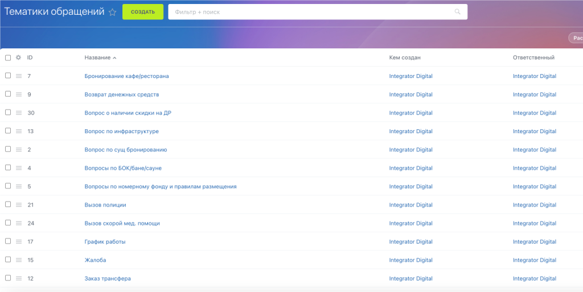This screenshot has width=583, height=292.
Task: Click the partially visible button at right edge
Action: coord(576,38)
